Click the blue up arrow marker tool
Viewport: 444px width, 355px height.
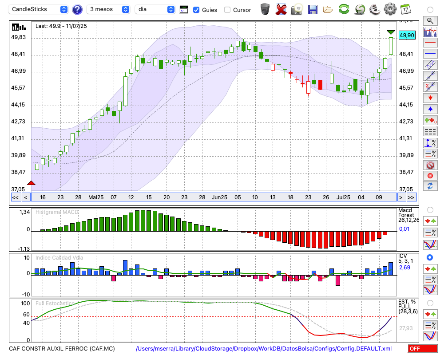tap(430, 109)
